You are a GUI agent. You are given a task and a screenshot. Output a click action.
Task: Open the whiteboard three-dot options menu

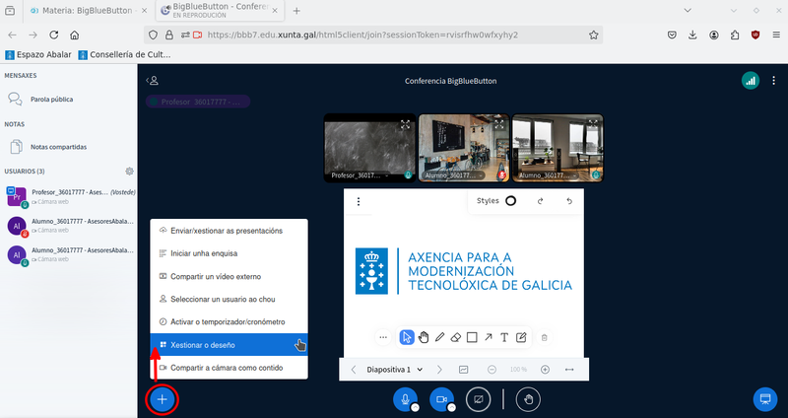[359, 202]
